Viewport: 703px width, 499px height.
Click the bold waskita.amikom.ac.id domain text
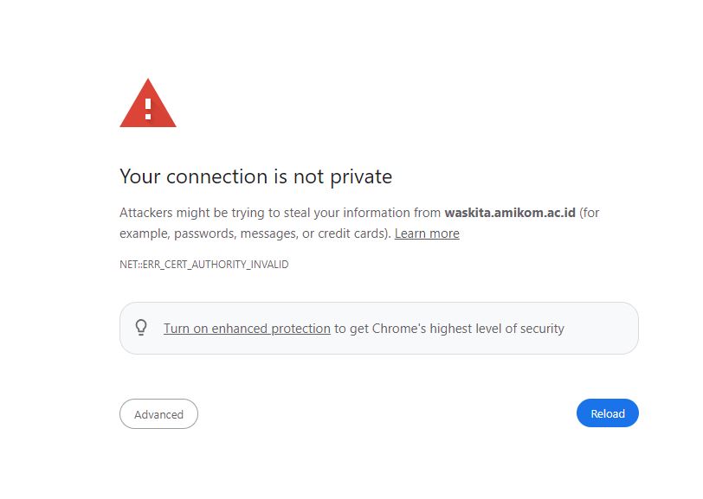[509, 213]
